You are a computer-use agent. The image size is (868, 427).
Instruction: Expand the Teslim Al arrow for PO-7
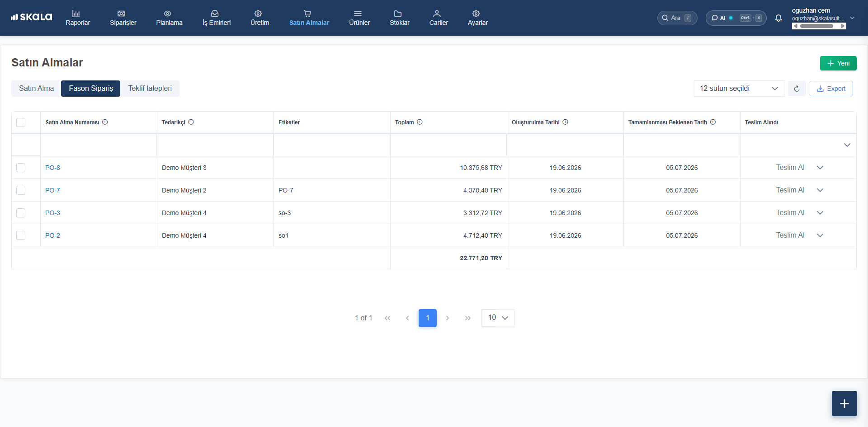tap(820, 190)
